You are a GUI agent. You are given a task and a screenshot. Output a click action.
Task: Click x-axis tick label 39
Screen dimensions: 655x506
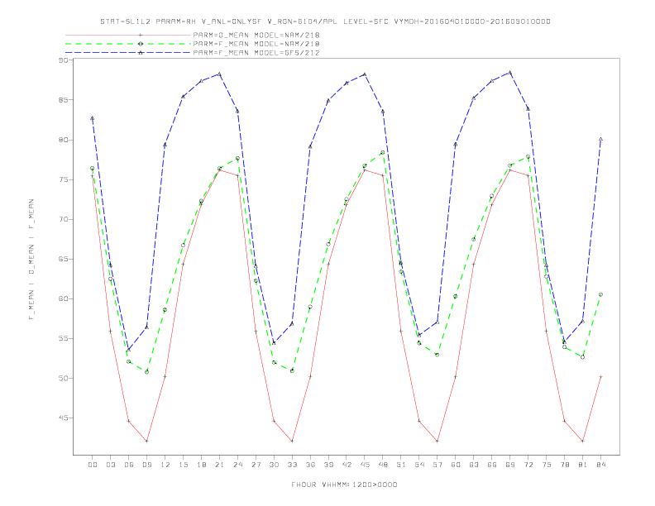point(328,465)
